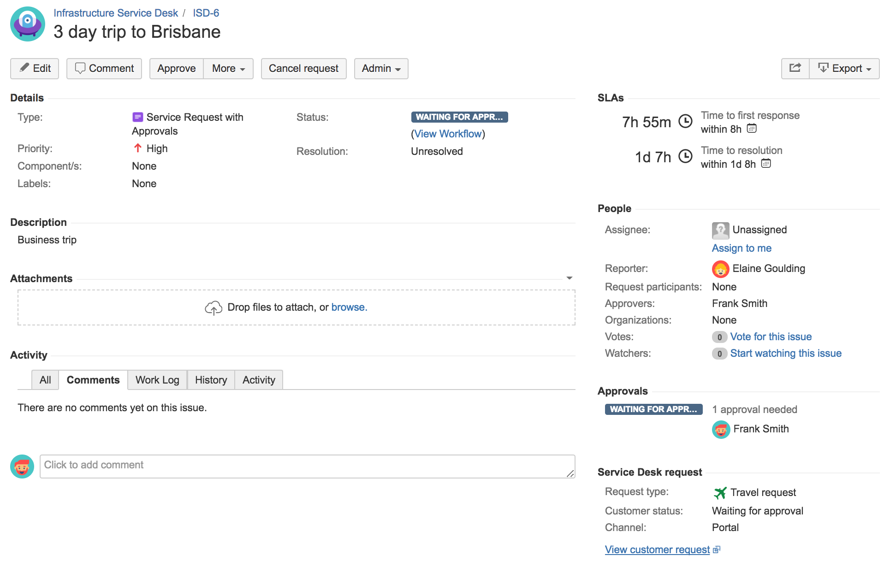Click Elaine Goulding's reporter avatar
Viewport: 890px width, 567px height.
point(720,269)
